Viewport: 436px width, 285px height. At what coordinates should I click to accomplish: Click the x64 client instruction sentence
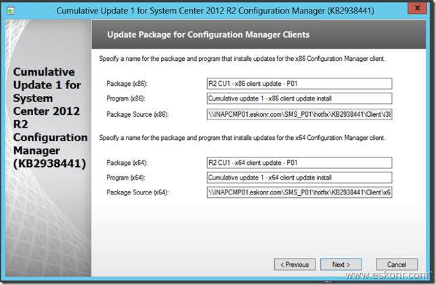click(242, 138)
